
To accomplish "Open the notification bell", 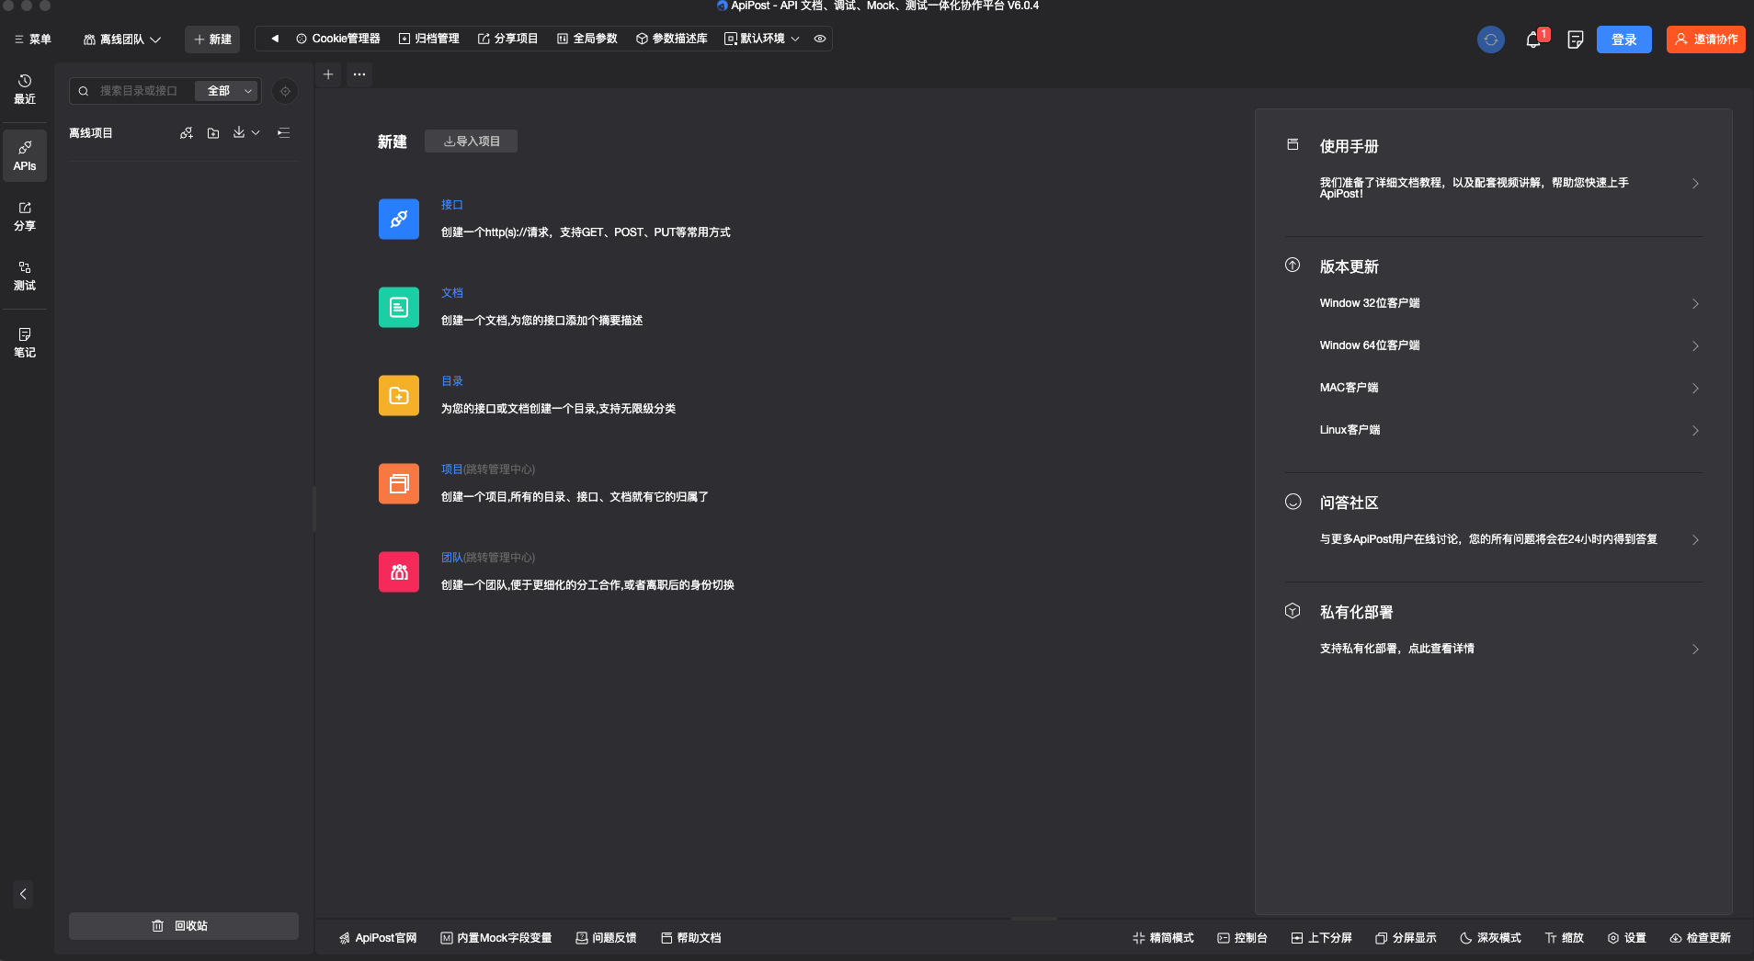I will 1533,40.
